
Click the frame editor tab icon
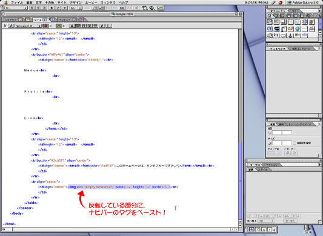(x=28, y=20)
